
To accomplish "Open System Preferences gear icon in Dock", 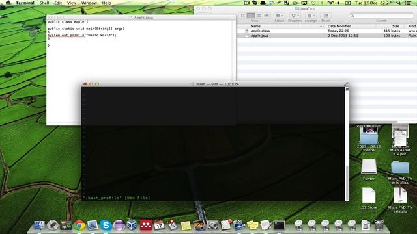I will pyautogui.click(x=212, y=225).
